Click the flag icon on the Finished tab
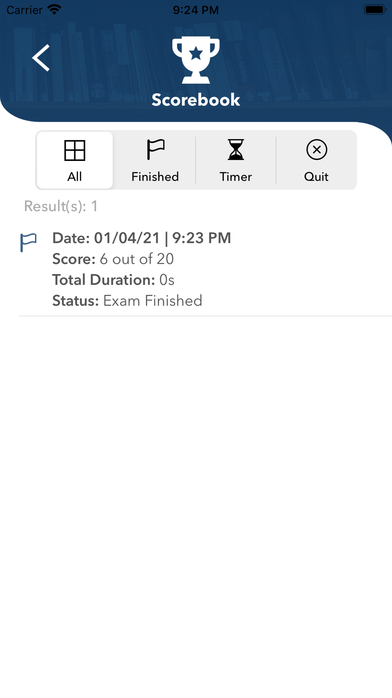Image resolution: width=392 pixels, height=698 pixels. pyautogui.click(x=156, y=150)
